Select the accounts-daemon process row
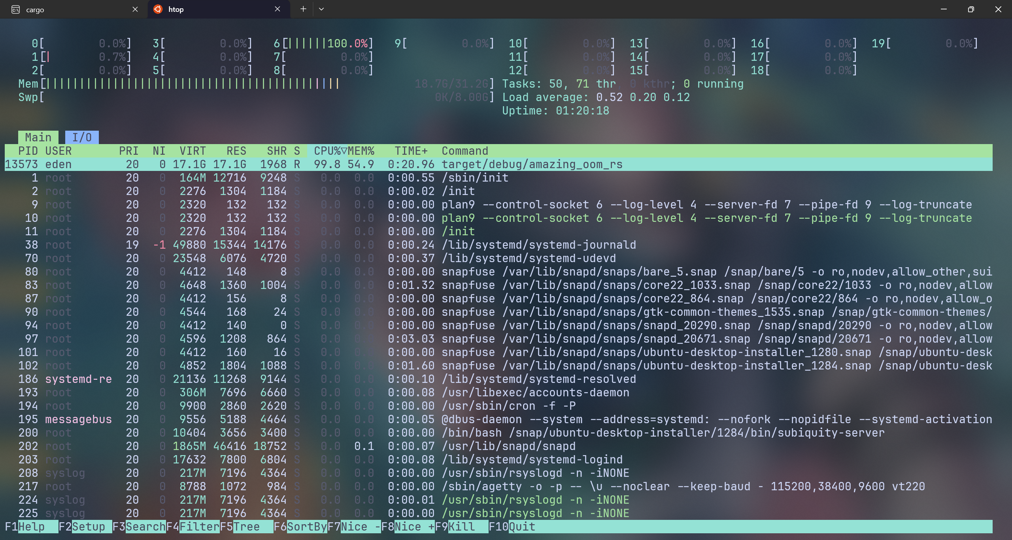Screen dimensions: 1012x540 point(498,392)
